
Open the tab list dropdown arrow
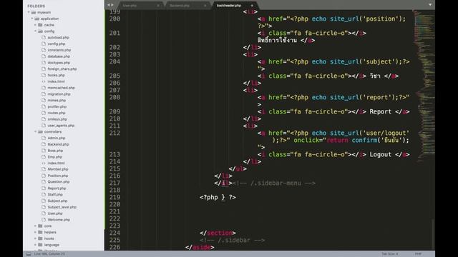(x=430, y=5)
